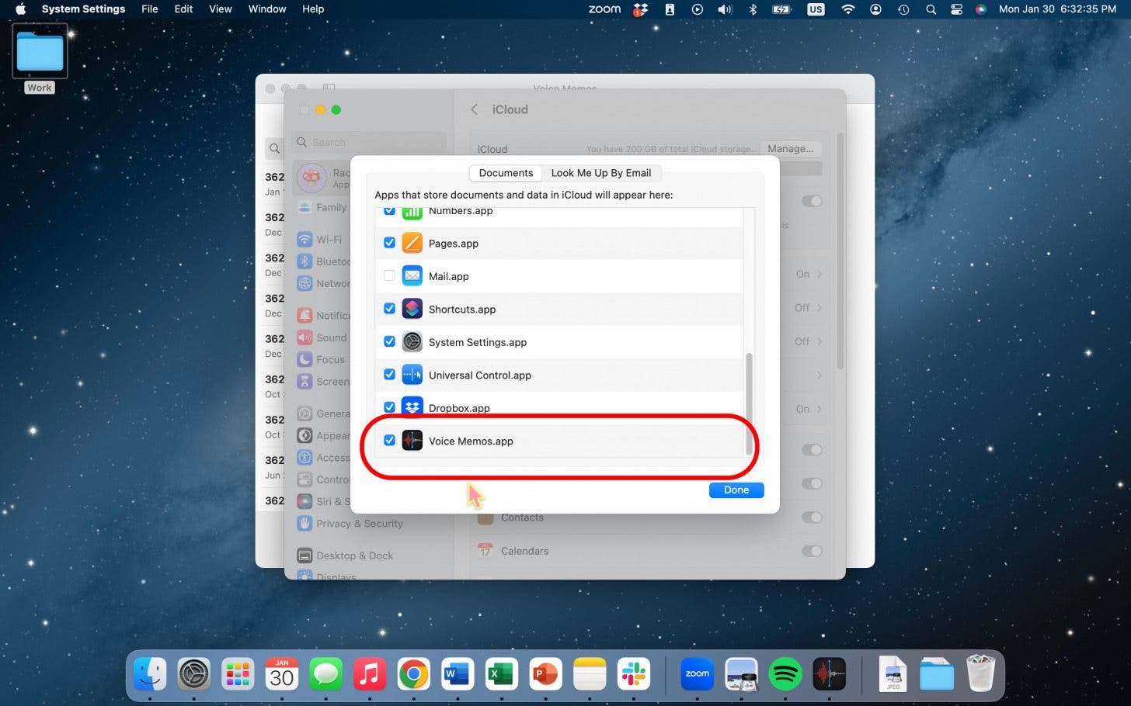The height and width of the screenshot is (706, 1131).
Task: Click Spotlight search magnifier in the menu bar
Action: click(931, 9)
